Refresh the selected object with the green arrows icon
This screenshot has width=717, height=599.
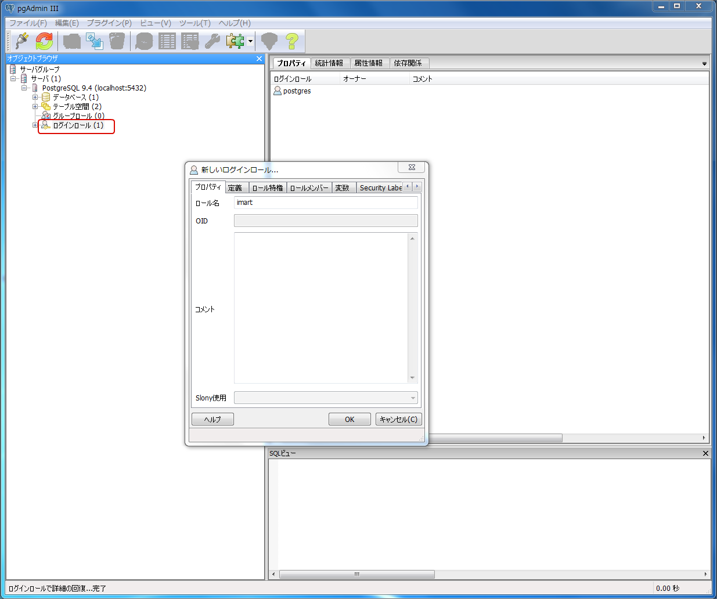[45, 41]
